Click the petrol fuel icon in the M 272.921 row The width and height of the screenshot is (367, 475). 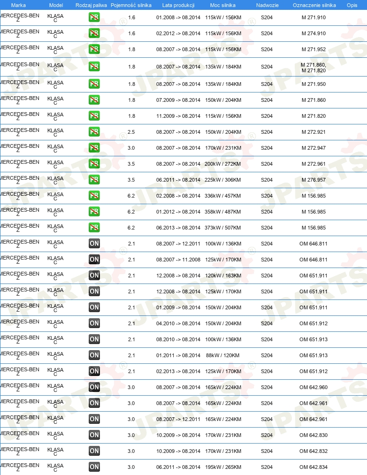pos(94,132)
